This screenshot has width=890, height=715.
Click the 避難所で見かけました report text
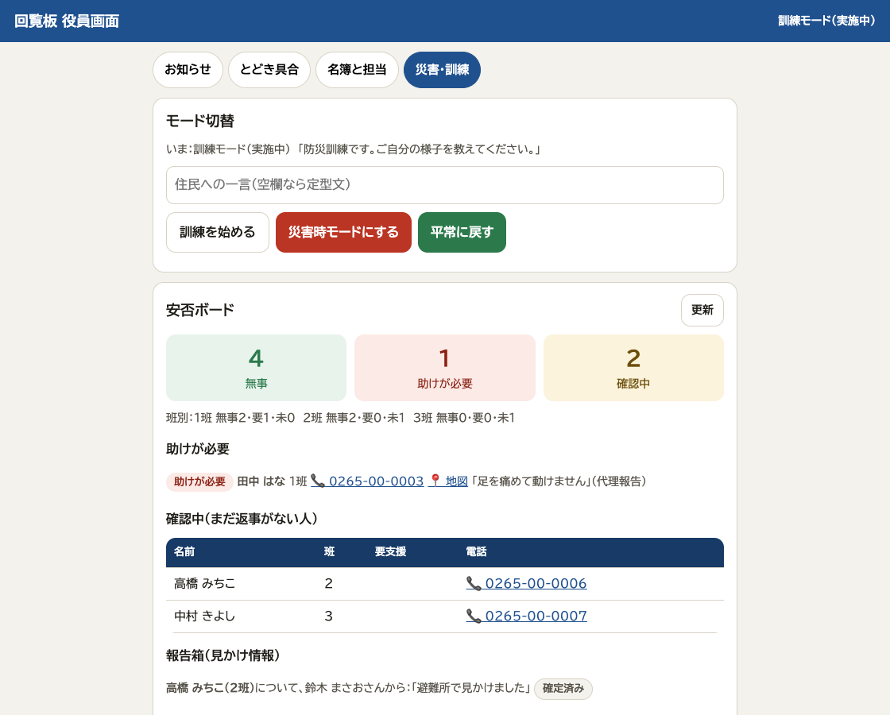pos(471,688)
